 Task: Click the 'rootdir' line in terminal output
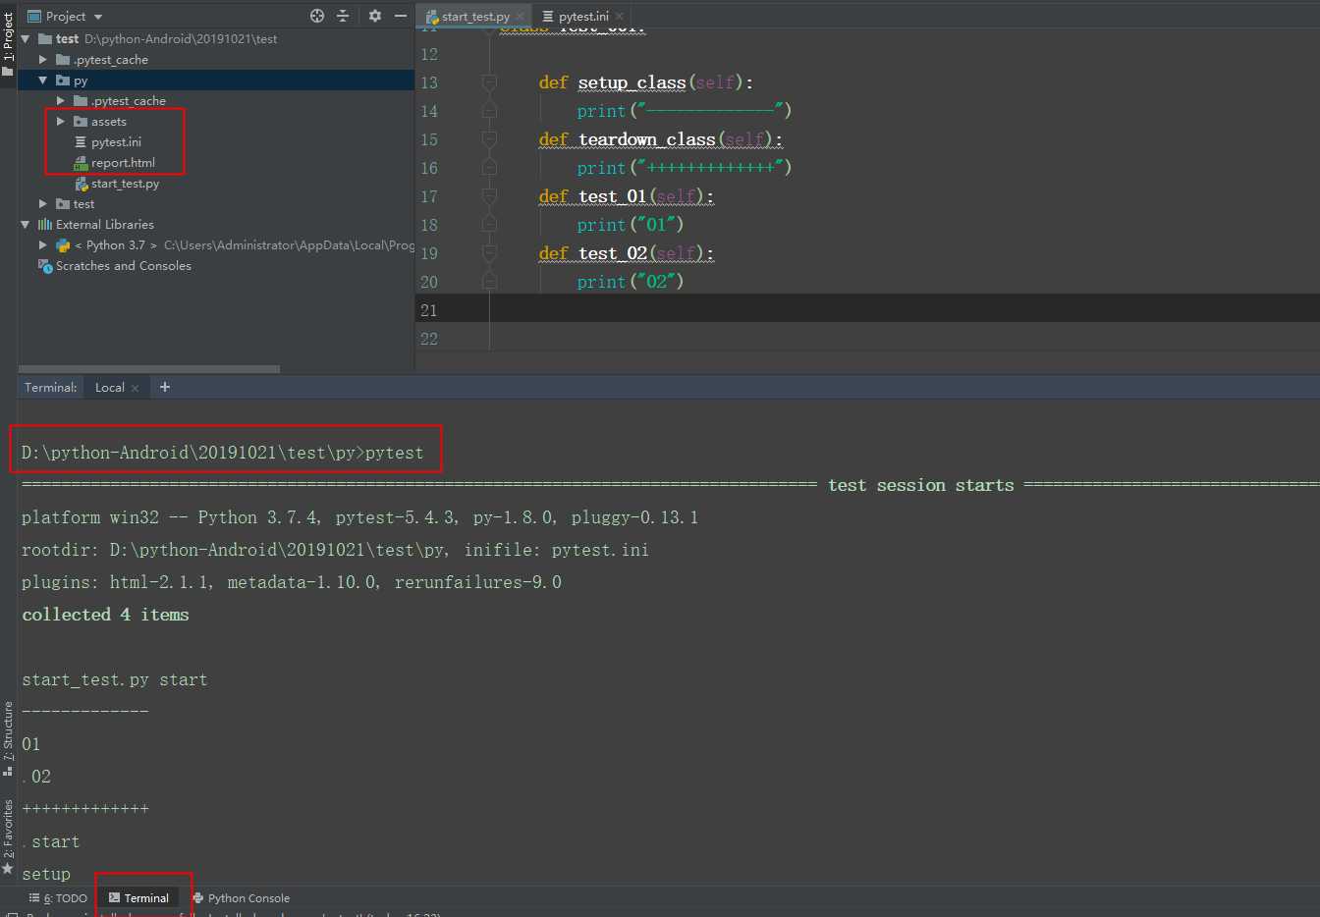335,550
